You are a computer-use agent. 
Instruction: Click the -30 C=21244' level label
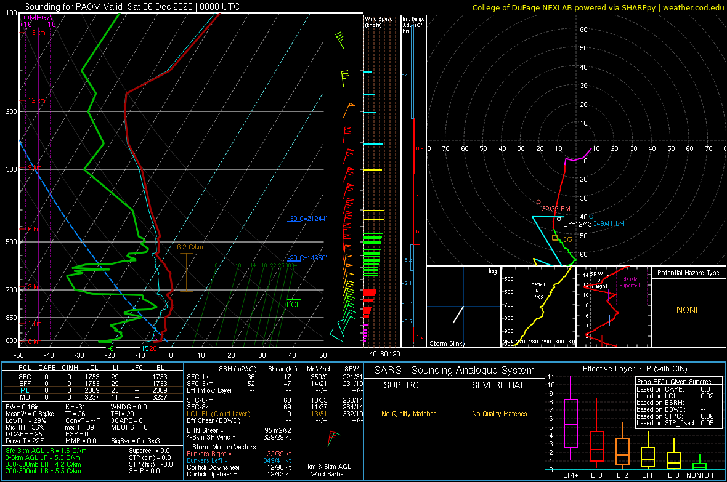coord(307,219)
